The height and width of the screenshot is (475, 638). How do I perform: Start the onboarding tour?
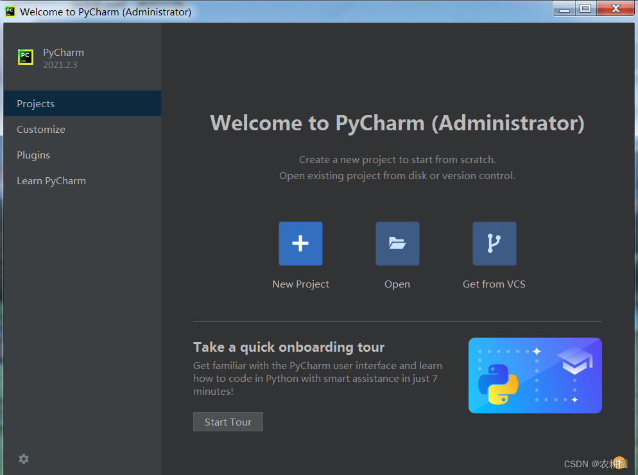point(228,422)
